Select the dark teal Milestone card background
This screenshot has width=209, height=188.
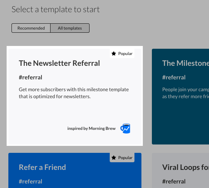(180, 122)
